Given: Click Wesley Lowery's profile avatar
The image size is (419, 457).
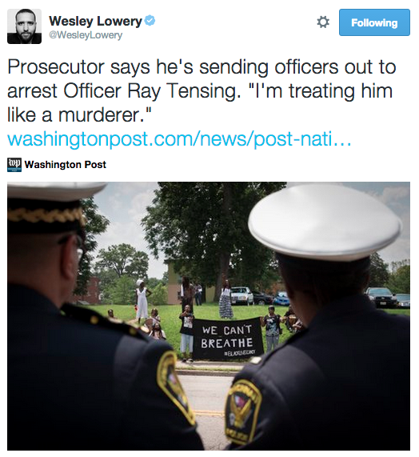Looking at the screenshot, I should tap(25, 26).
